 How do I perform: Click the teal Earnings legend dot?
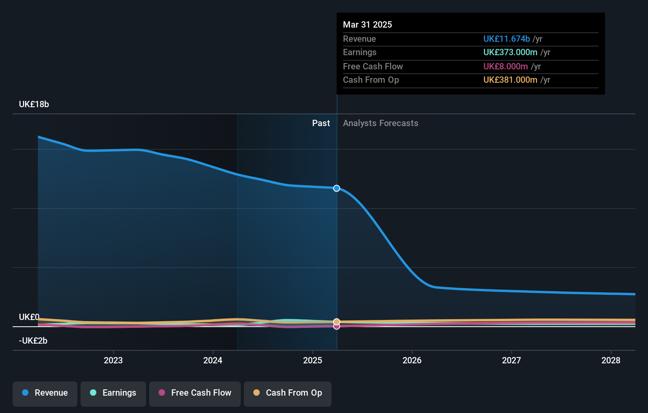tap(93, 393)
